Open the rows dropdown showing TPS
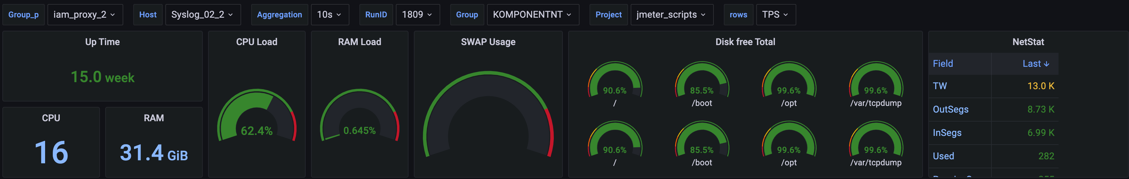 [775, 14]
